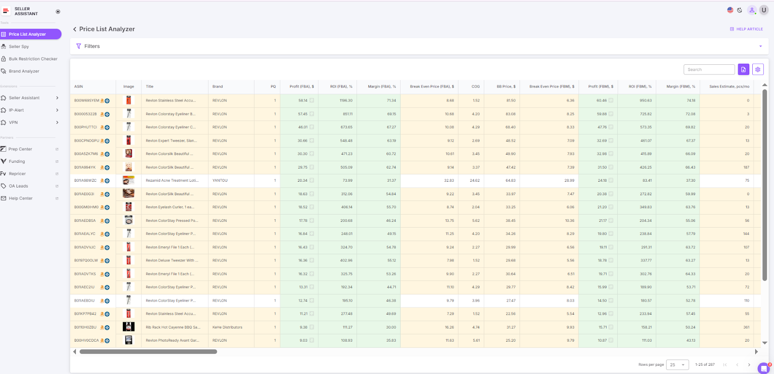Open table column settings gear
This screenshot has height=374, width=774.
point(758,70)
